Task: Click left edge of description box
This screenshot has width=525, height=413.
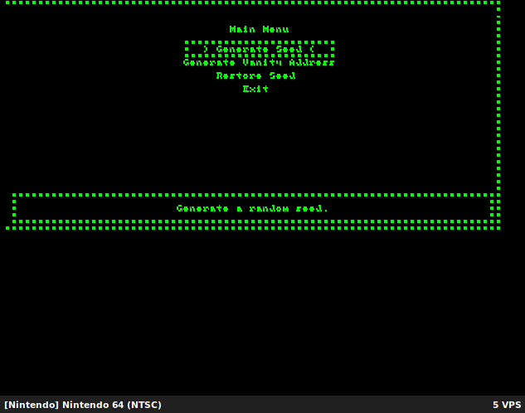Action: [14, 208]
